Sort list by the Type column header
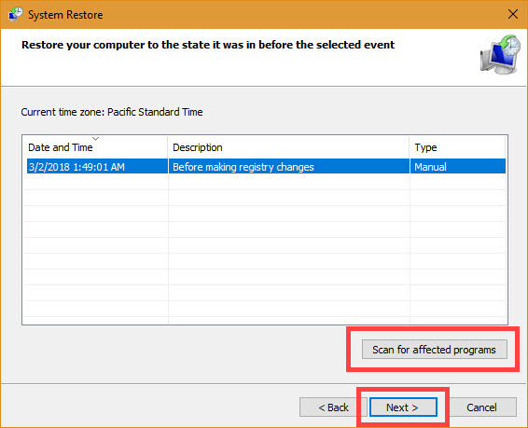This screenshot has height=428, width=528. 458,147
